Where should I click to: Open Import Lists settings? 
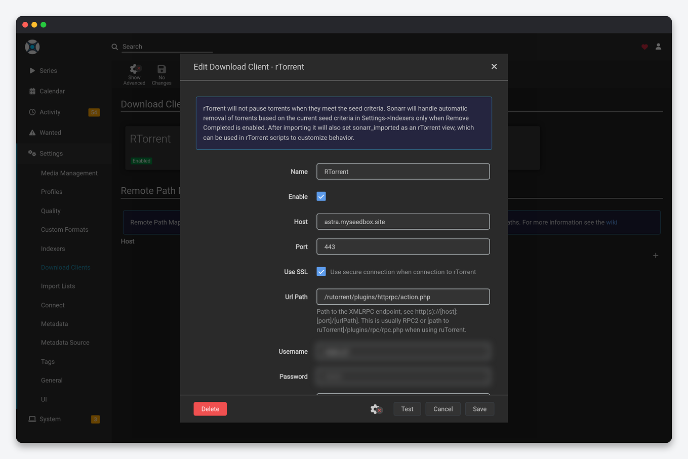[x=58, y=286]
